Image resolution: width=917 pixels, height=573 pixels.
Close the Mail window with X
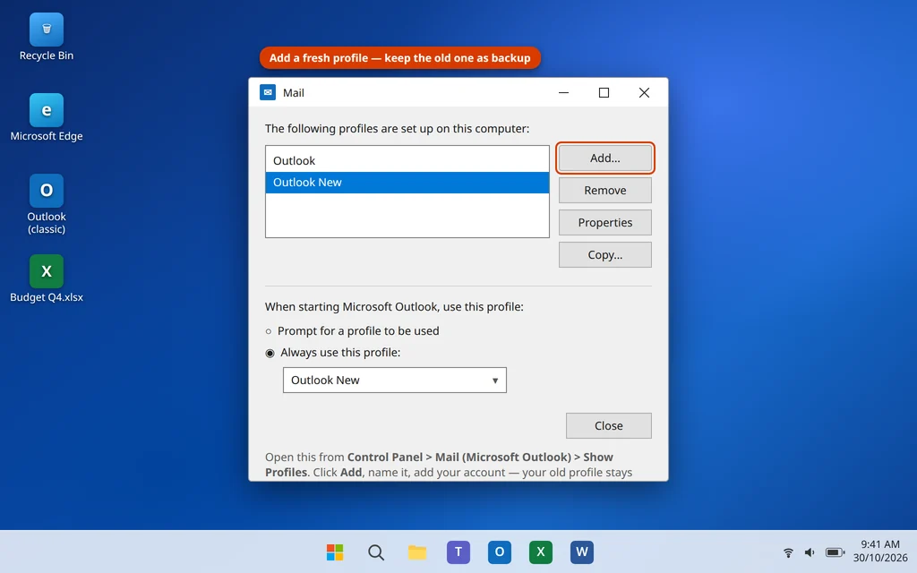644,92
